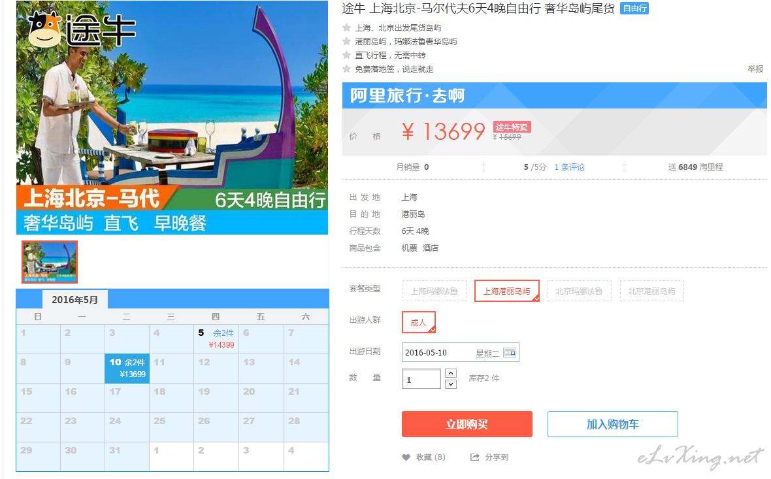The image size is (771, 479).
Task: Click the 举报 report link
Action: [x=755, y=69]
